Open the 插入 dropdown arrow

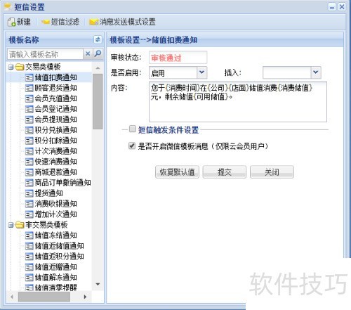click(x=316, y=72)
